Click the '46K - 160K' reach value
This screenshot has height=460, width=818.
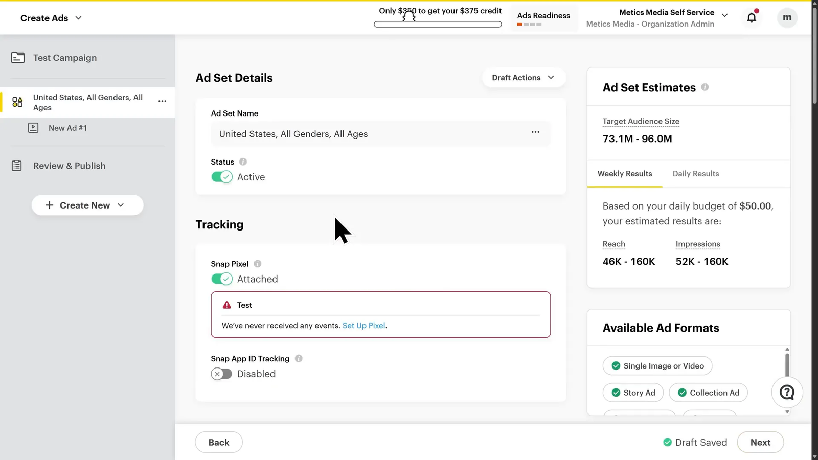point(629,261)
